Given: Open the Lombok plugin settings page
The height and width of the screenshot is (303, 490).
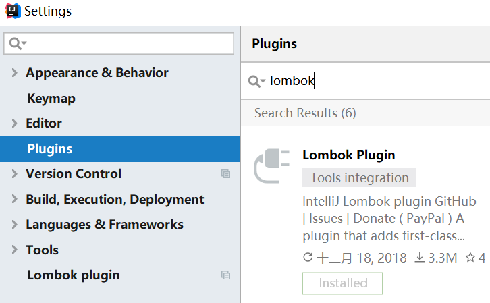Looking at the screenshot, I should click(x=74, y=275).
